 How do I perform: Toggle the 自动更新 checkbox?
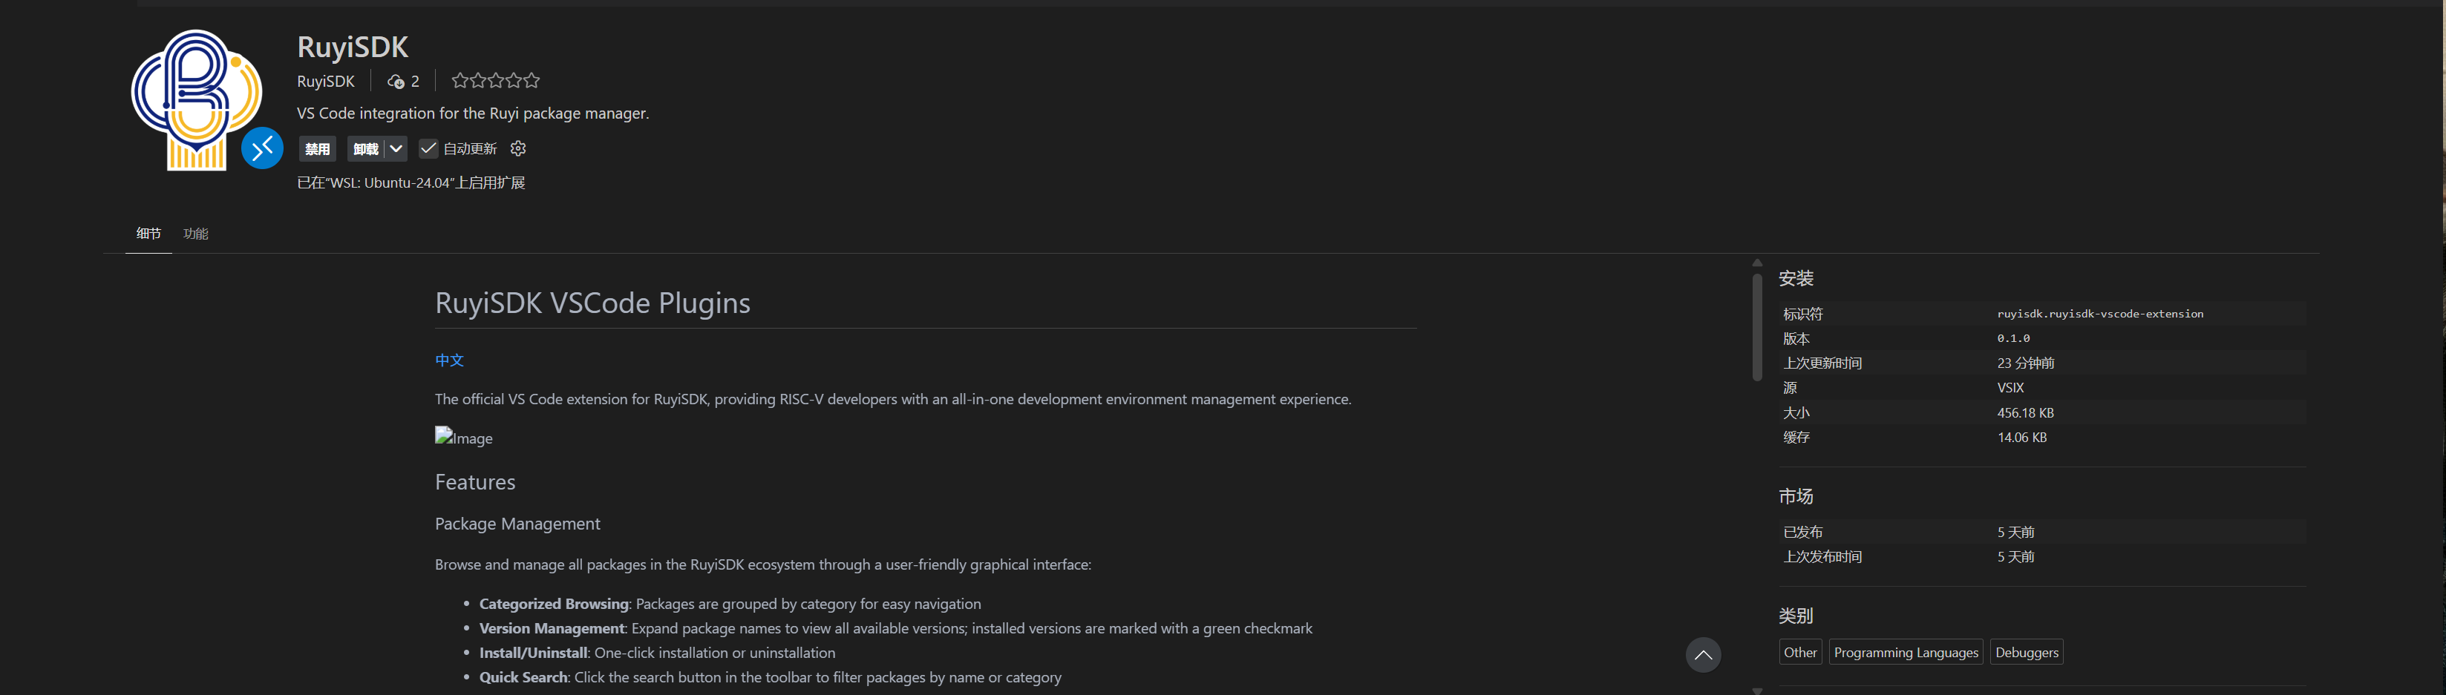428,149
